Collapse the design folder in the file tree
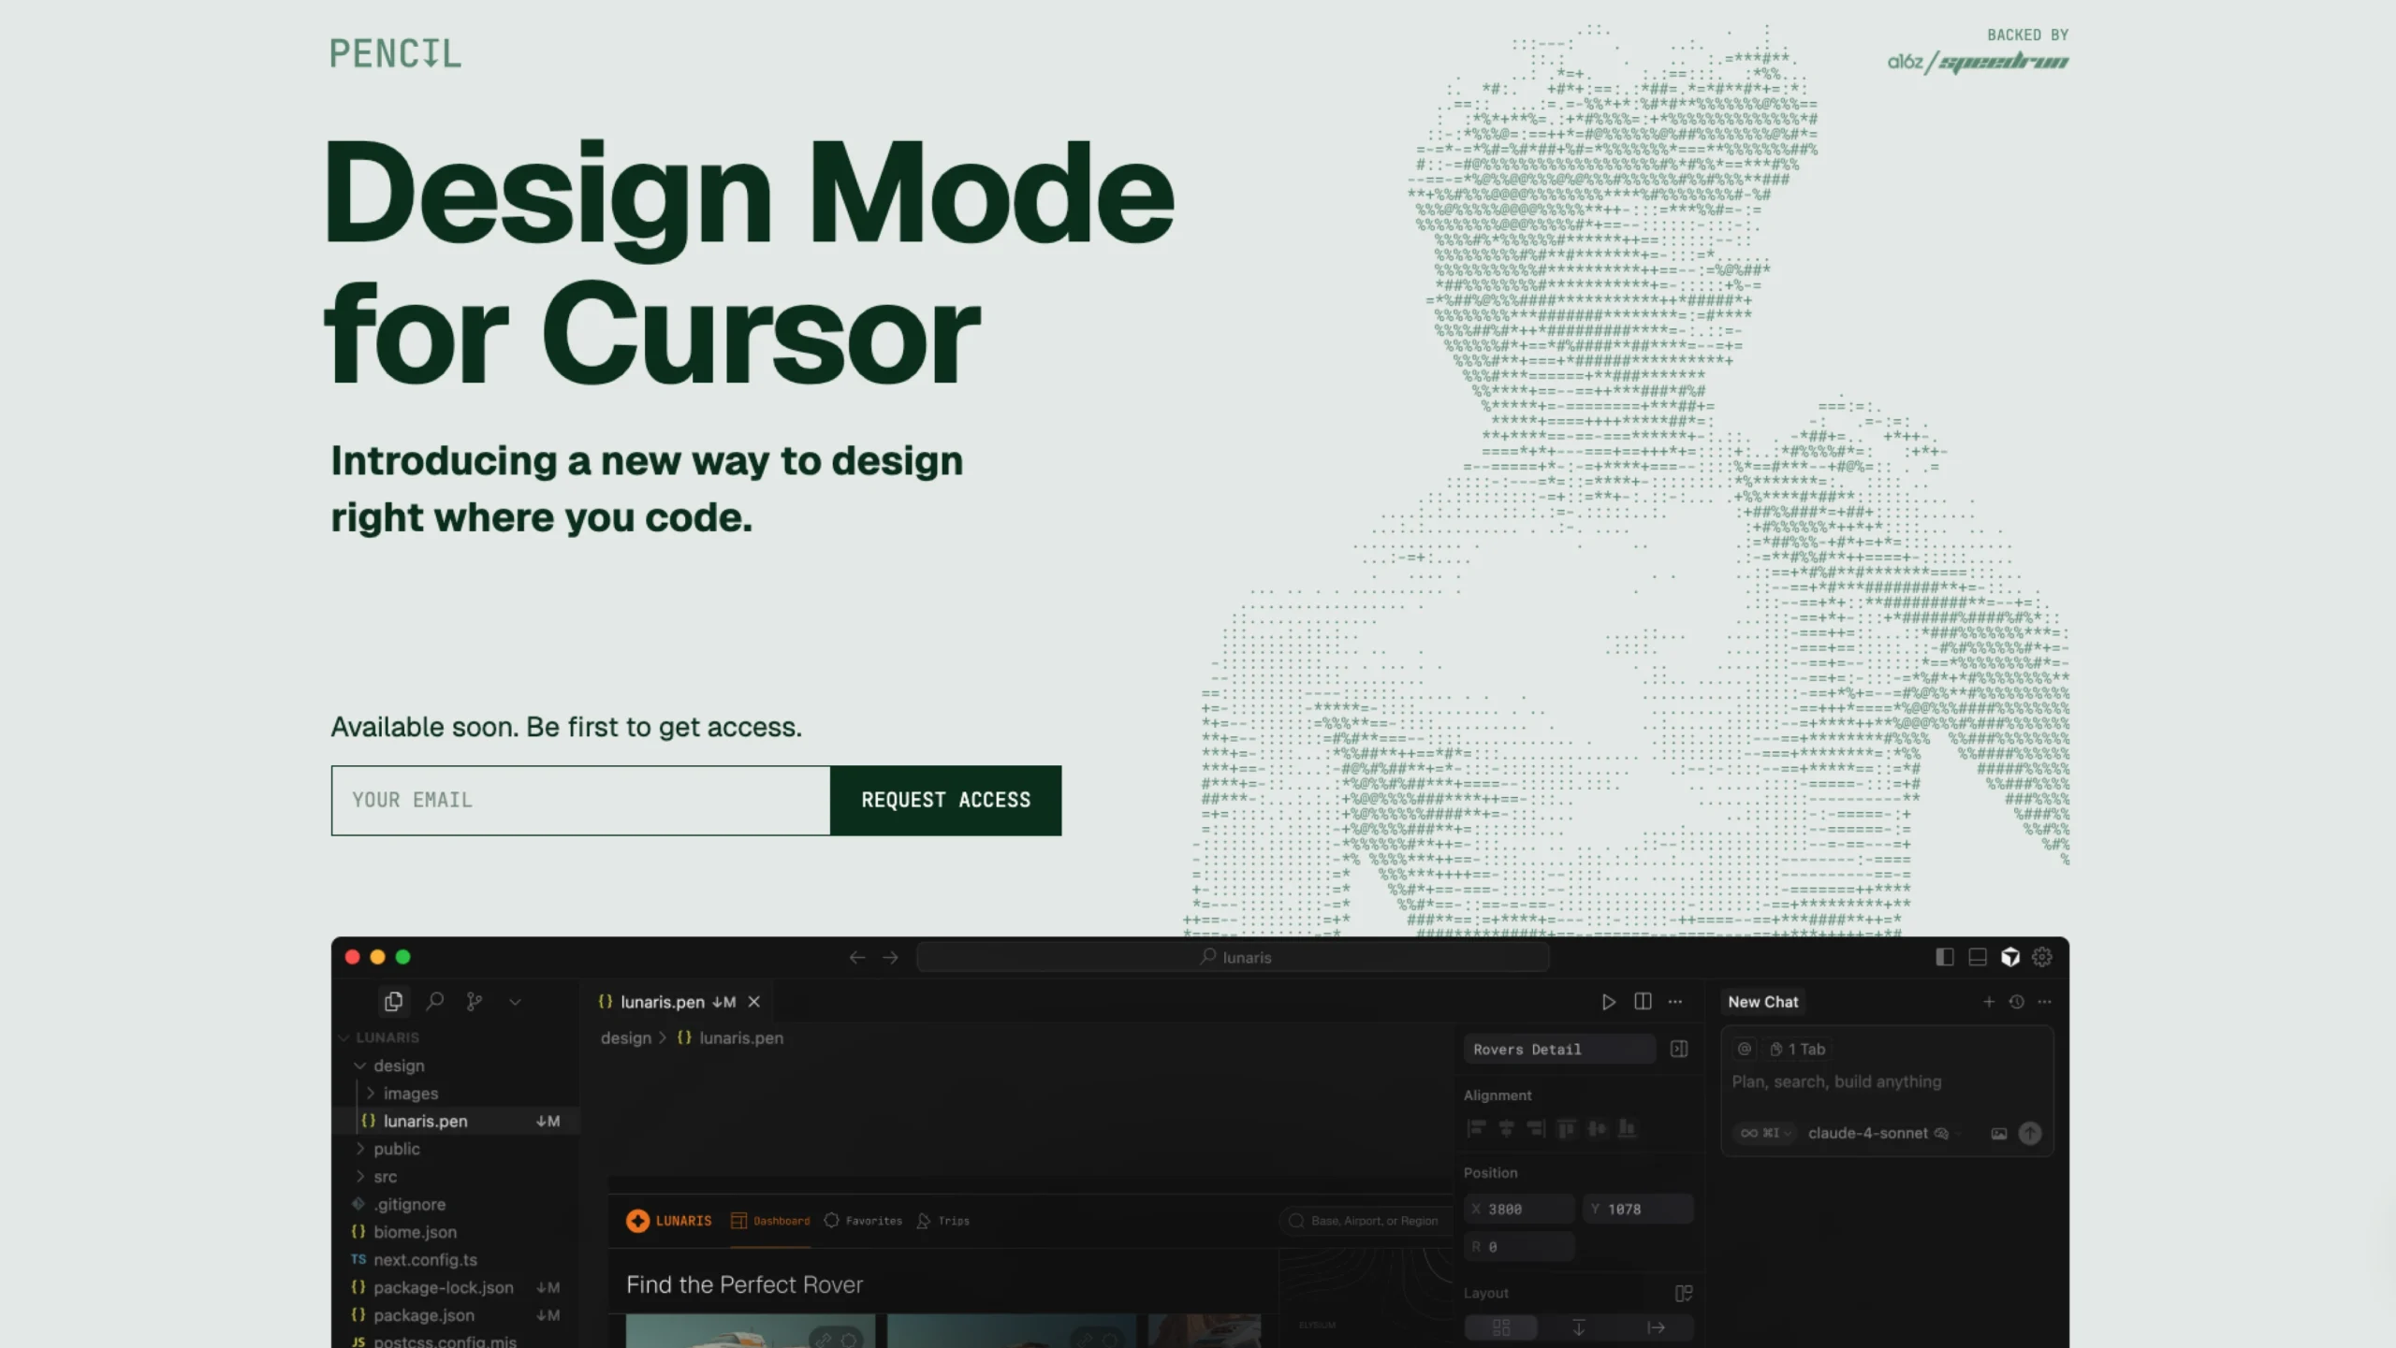2396x1348 pixels. (360, 1065)
